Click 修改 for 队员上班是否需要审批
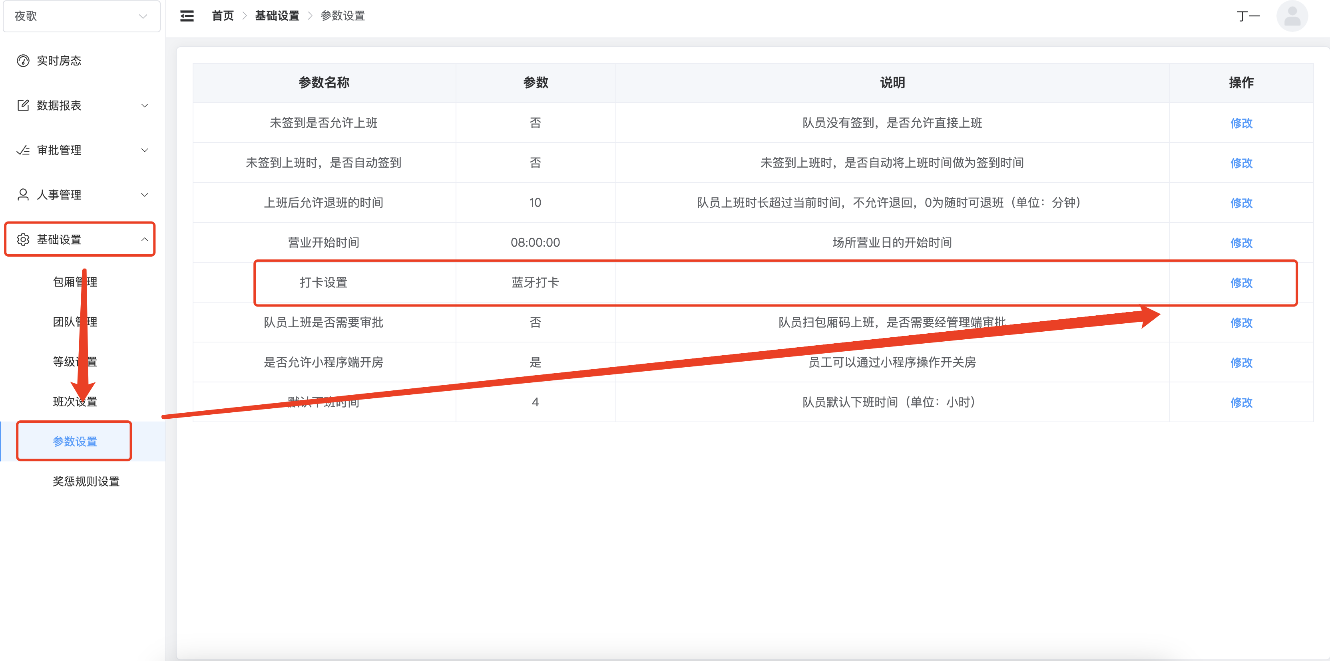The width and height of the screenshot is (1330, 661). click(1241, 323)
